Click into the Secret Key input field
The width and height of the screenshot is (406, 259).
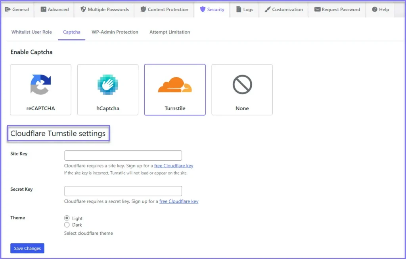[123, 191]
